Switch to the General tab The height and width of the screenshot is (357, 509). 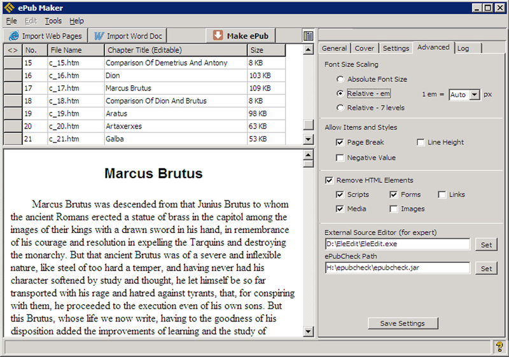pos(335,48)
